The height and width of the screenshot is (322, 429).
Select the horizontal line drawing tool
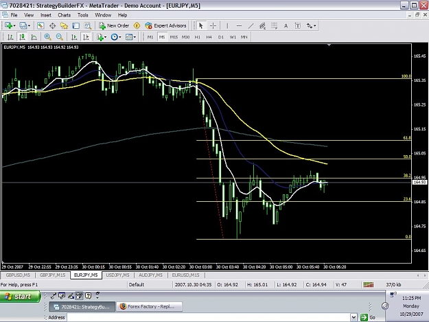point(239,25)
